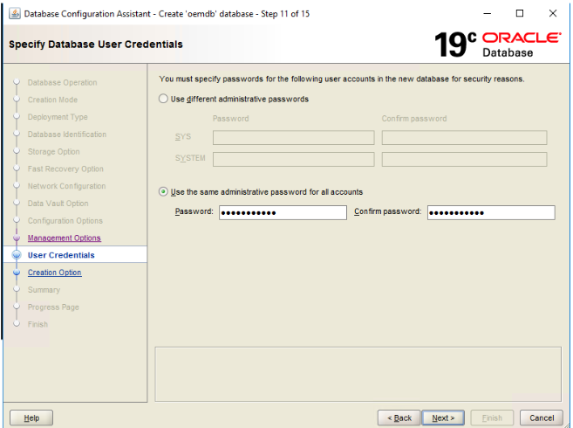Select Use different administrative passwords option

164,100
